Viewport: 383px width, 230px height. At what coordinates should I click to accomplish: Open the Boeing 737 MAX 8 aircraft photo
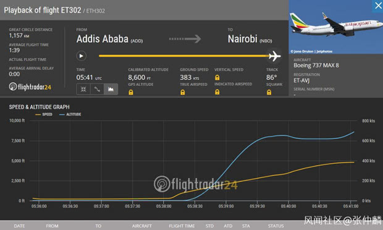pos(335,27)
